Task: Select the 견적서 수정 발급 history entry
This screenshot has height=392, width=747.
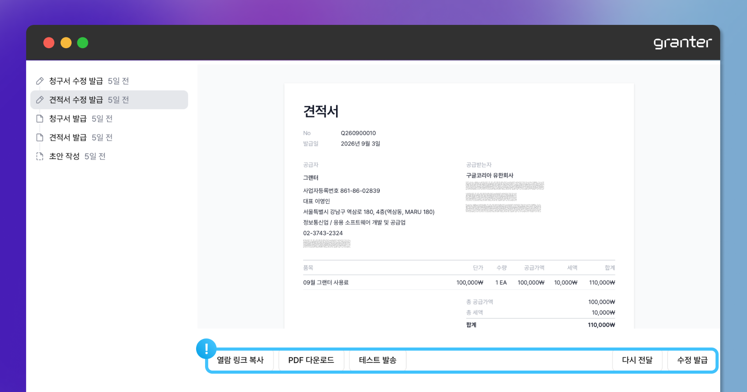Action: tap(109, 100)
